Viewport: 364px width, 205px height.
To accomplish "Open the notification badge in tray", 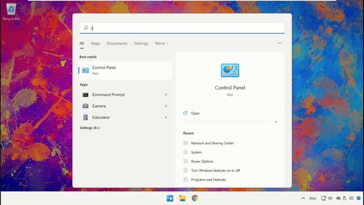I will (359, 198).
